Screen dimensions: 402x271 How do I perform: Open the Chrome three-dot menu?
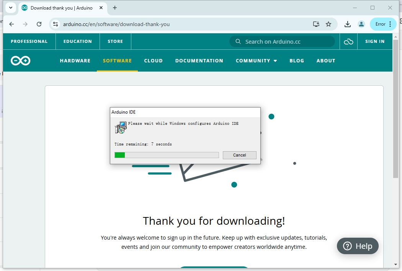[390, 24]
